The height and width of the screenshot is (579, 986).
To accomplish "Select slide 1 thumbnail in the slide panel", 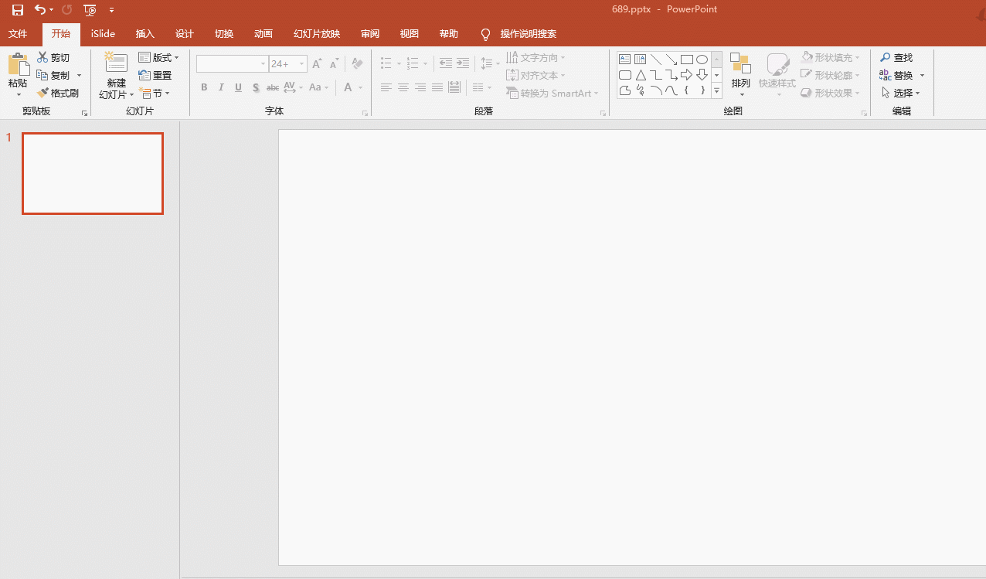I will click(x=93, y=173).
